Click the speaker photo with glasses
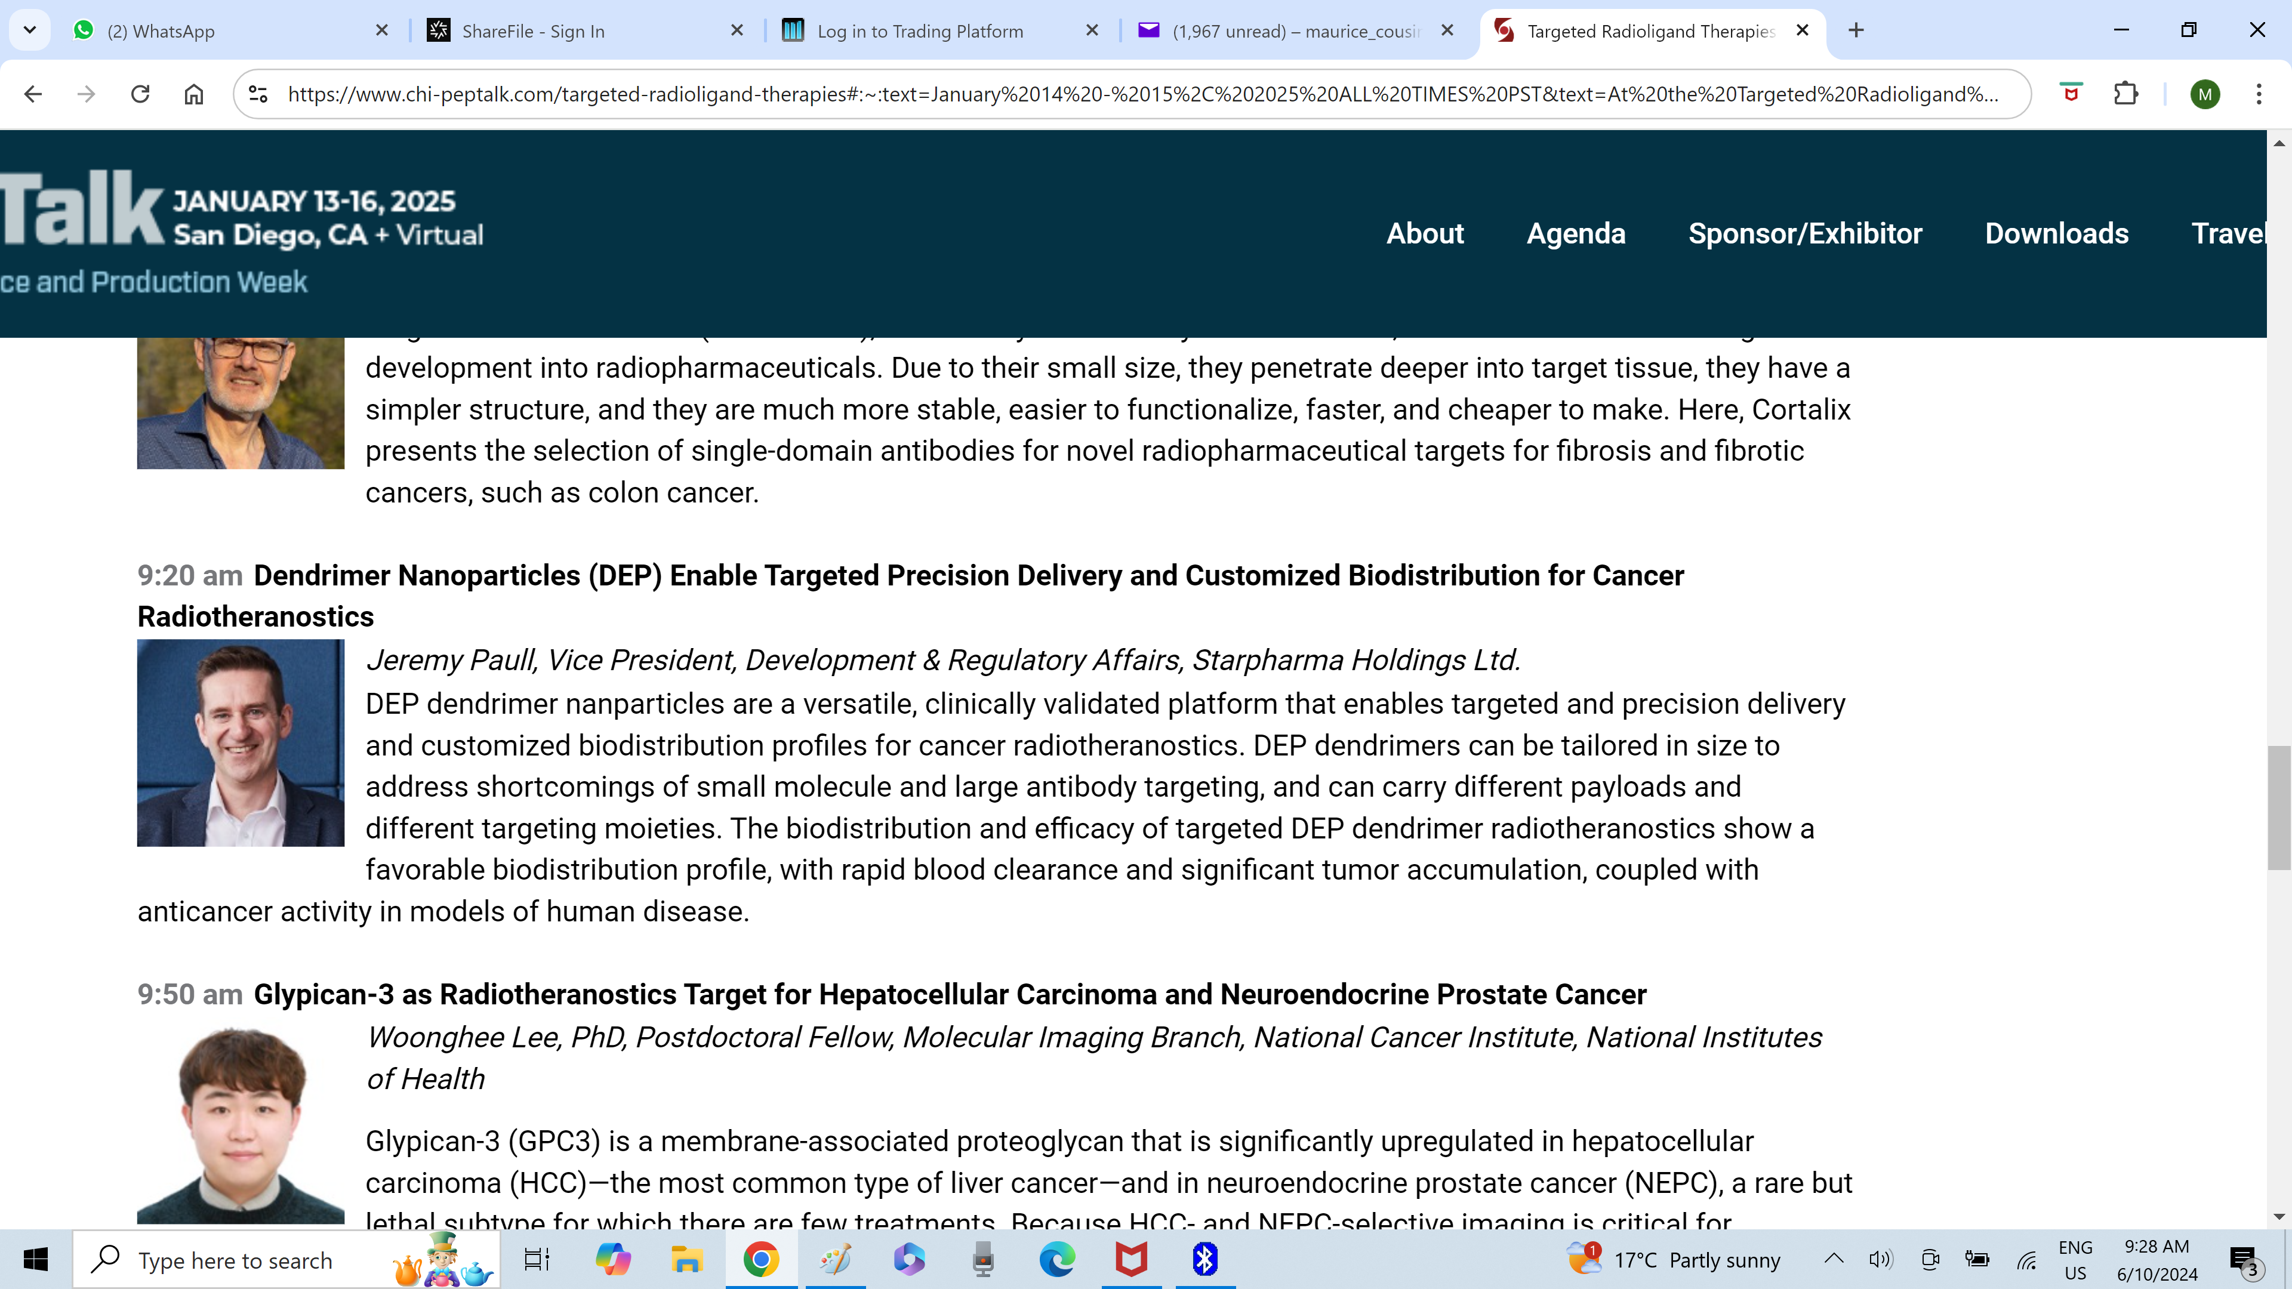This screenshot has height=1289, width=2292. click(x=240, y=403)
